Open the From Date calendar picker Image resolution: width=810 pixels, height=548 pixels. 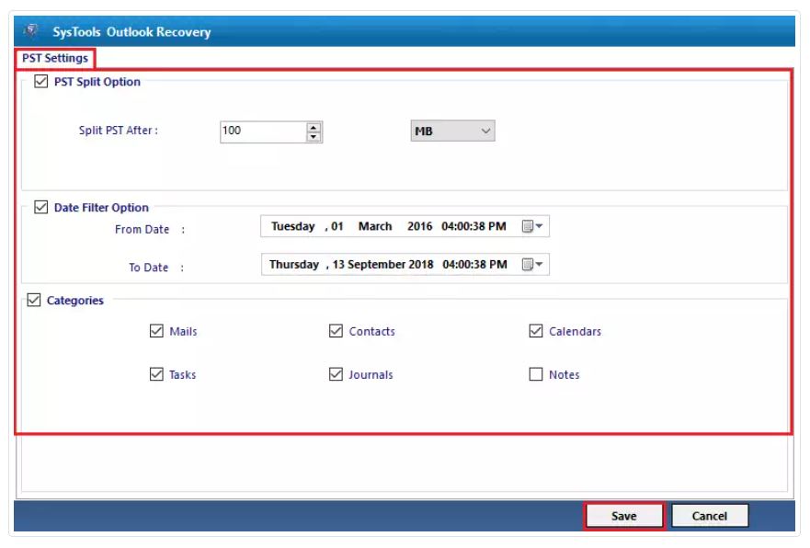pyautogui.click(x=531, y=226)
